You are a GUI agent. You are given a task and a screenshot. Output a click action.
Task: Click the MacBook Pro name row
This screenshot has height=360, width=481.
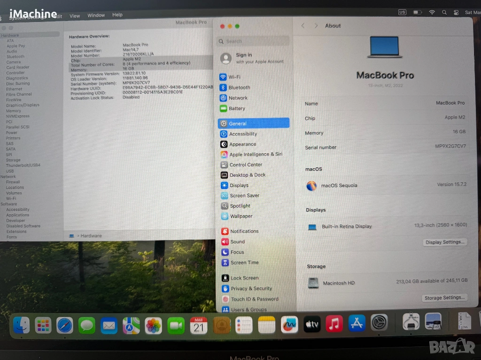385,103
